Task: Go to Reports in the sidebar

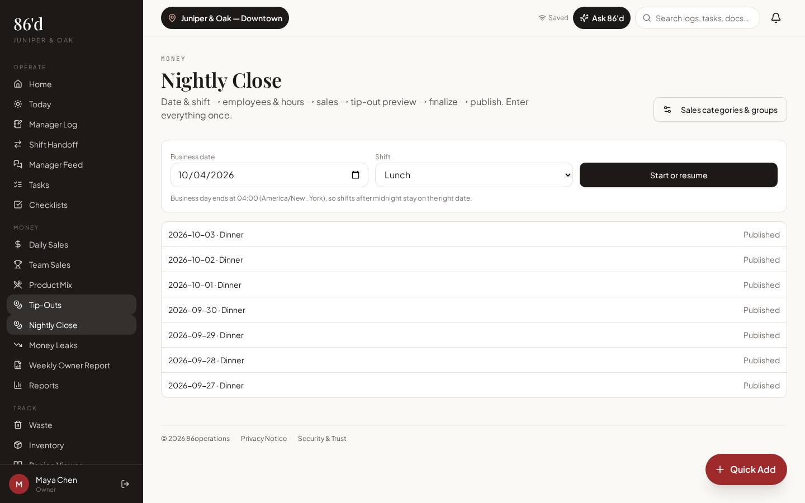Action: click(x=72, y=385)
